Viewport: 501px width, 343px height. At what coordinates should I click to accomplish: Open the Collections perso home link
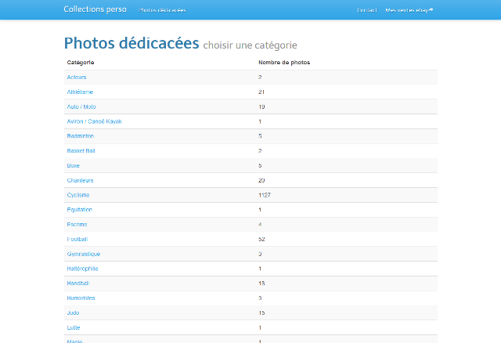(95, 9)
